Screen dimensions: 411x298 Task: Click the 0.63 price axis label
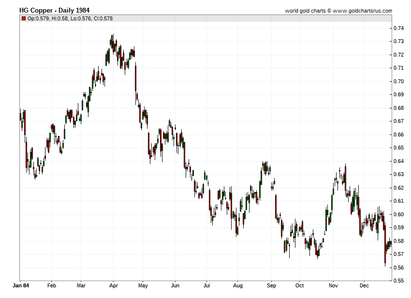point(399,174)
